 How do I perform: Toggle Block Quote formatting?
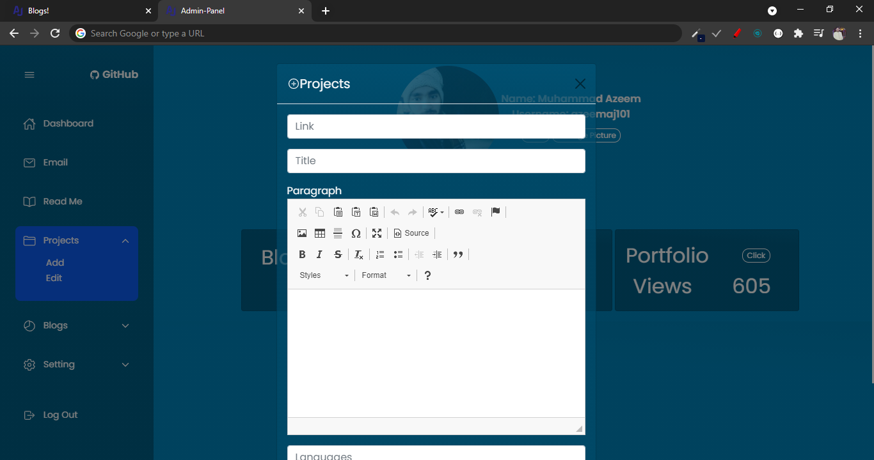pyautogui.click(x=458, y=254)
